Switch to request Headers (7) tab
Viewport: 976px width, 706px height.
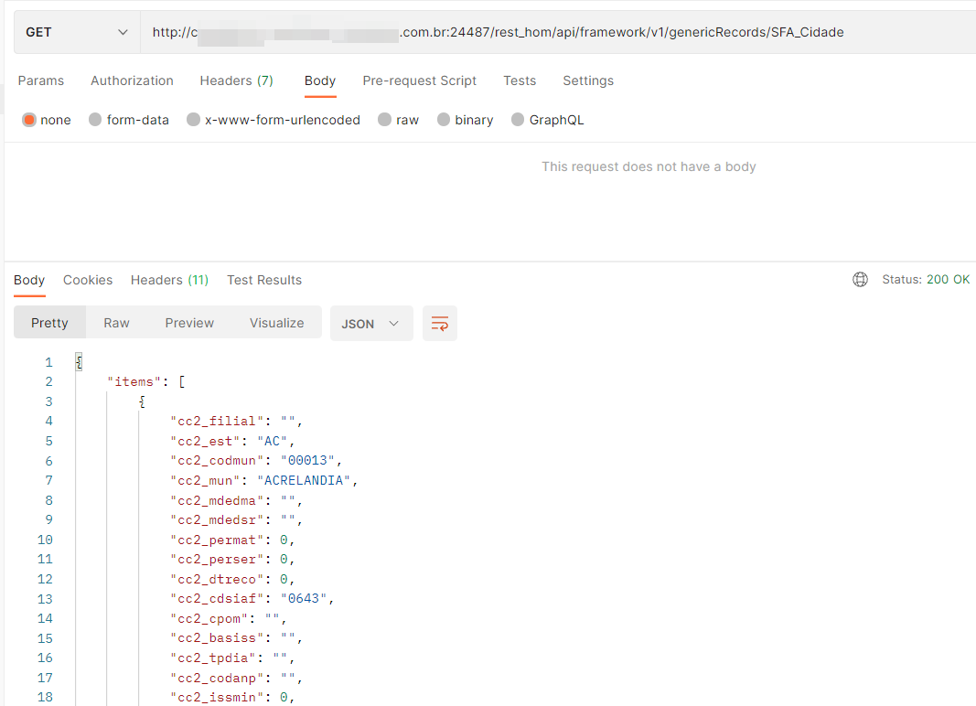[237, 81]
